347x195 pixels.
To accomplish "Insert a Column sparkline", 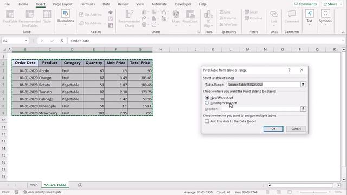I will [x=228, y=18].
